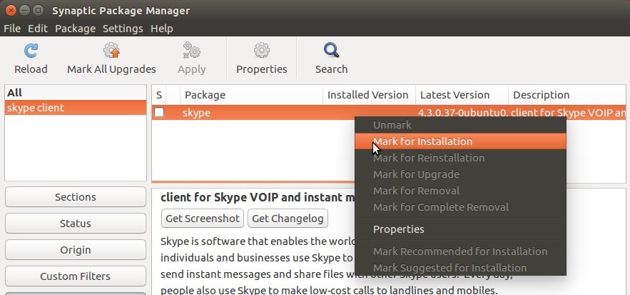Open package Properties from the toolbar
This screenshot has width=630, height=295.
262,59
